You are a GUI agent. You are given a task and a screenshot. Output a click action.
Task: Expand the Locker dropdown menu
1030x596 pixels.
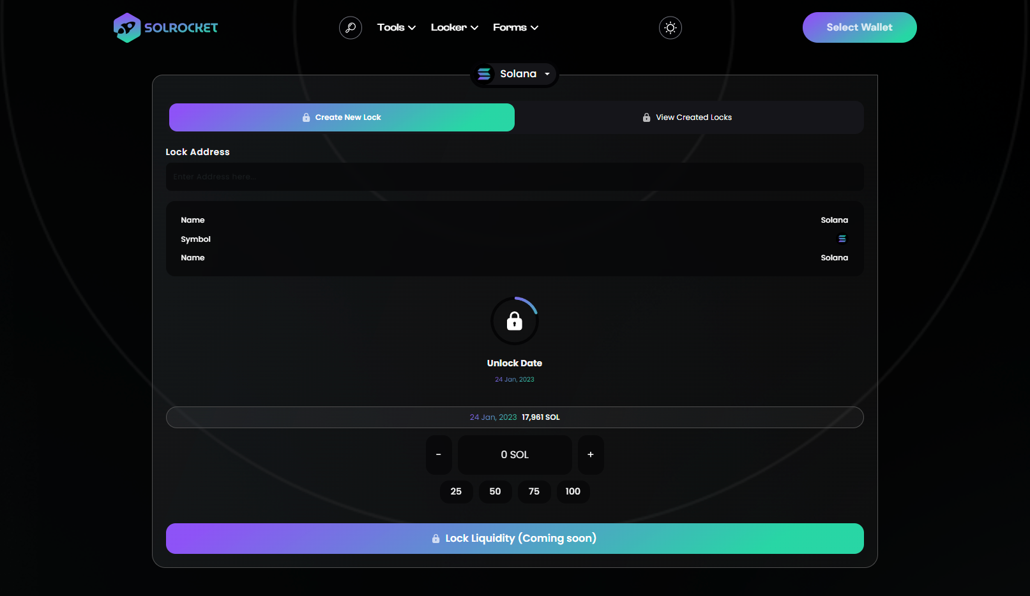point(454,27)
